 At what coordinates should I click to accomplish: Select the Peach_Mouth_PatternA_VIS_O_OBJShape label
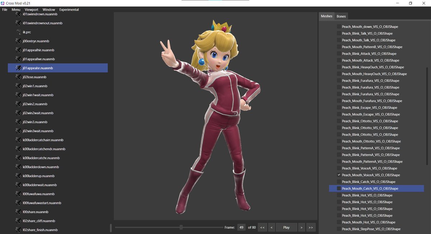(x=372, y=161)
